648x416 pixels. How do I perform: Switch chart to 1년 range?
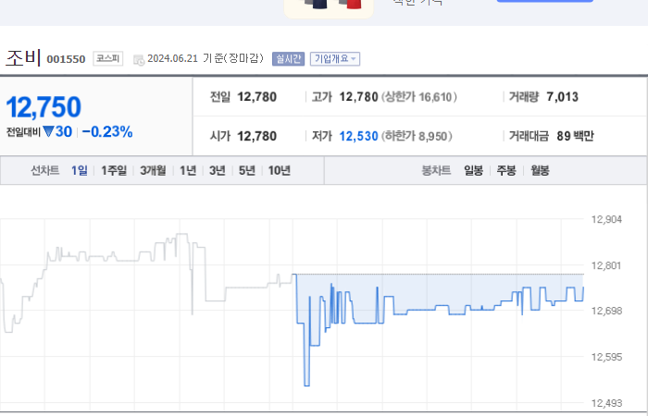(x=188, y=170)
